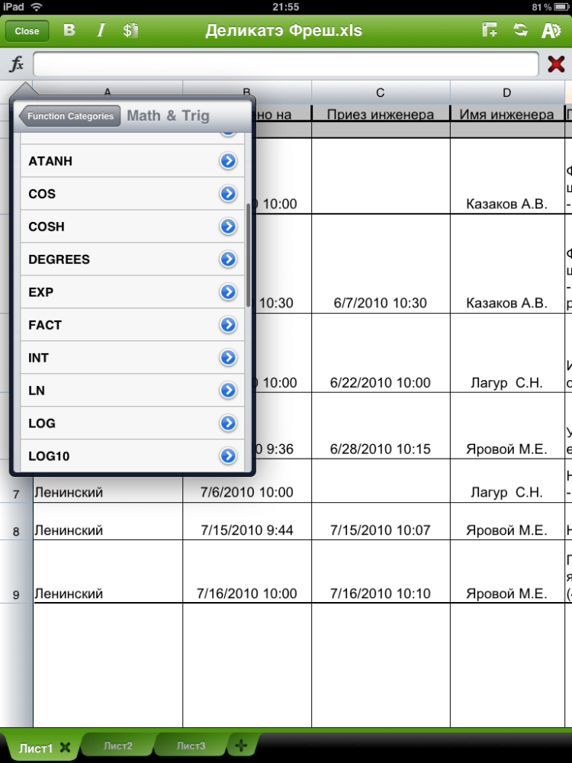This screenshot has height=763, width=572.
Task: Select the LOG10 function
Action: (x=132, y=456)
